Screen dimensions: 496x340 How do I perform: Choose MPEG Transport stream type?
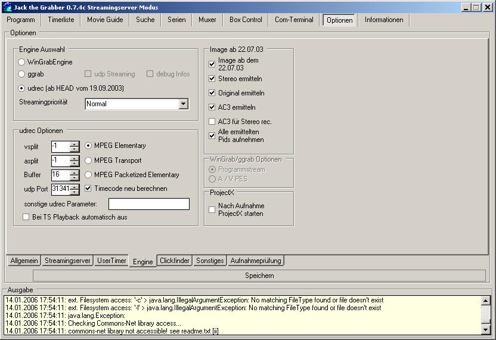coord(89,160)
